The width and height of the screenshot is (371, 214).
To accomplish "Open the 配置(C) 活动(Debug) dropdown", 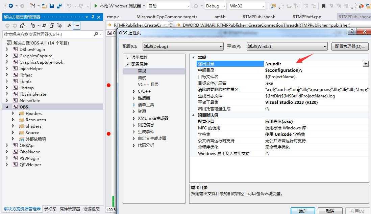I will click(183, 46).
